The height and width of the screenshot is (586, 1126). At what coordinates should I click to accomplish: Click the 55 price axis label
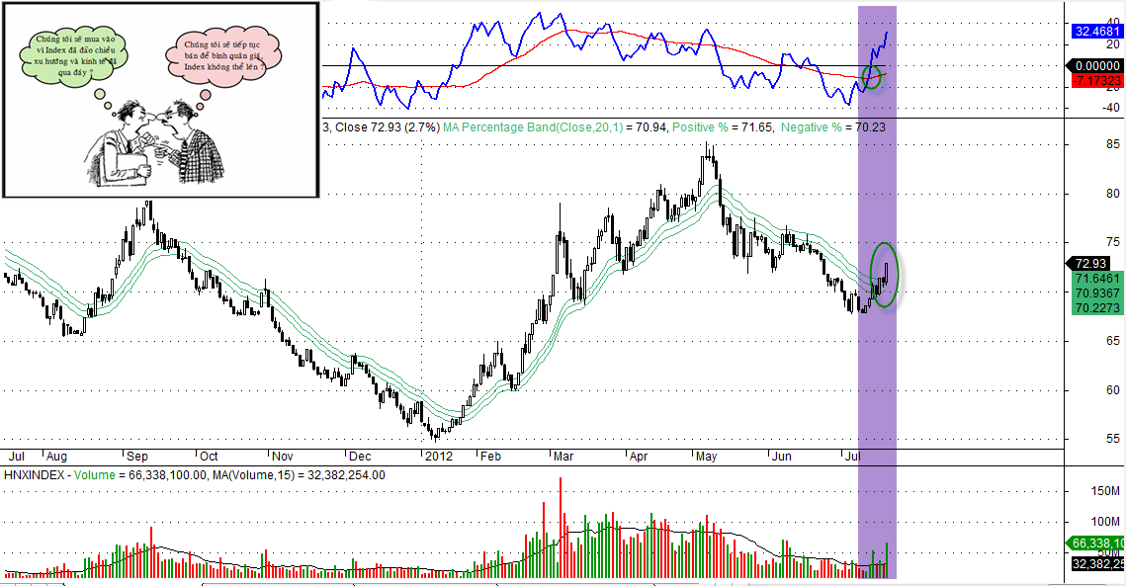click(x=1112, y=438)
